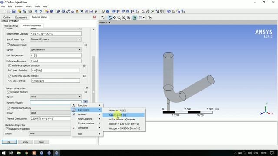Toggle the Reference State checkbox

[x=8, y=45]
